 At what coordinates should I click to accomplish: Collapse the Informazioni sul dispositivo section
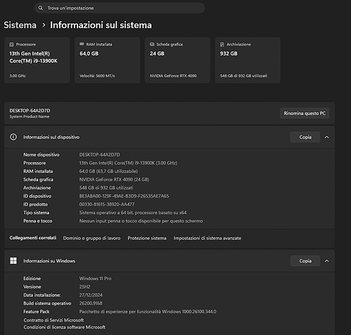click(327, 137)
